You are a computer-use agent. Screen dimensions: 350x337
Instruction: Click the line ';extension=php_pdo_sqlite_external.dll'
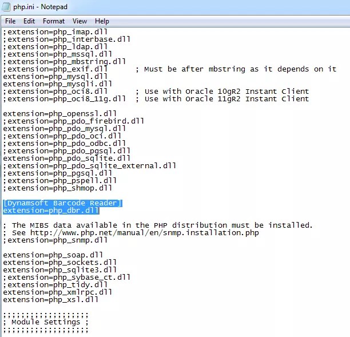[89, 166]
